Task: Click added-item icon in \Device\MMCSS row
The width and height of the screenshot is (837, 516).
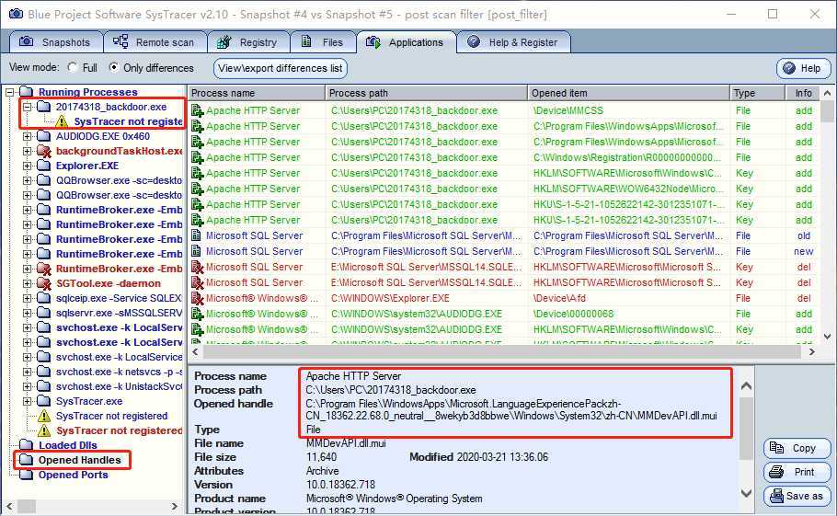Action: (x=198, y=111)
